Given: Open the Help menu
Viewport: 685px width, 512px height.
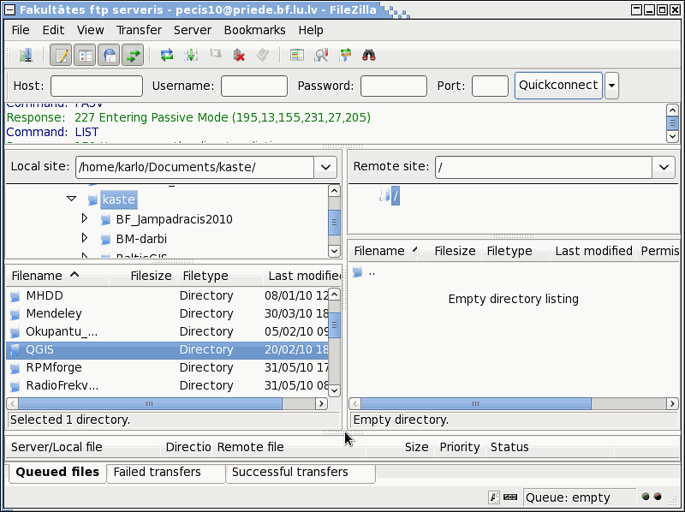Looking at the screenshot, I should point(311,30).
